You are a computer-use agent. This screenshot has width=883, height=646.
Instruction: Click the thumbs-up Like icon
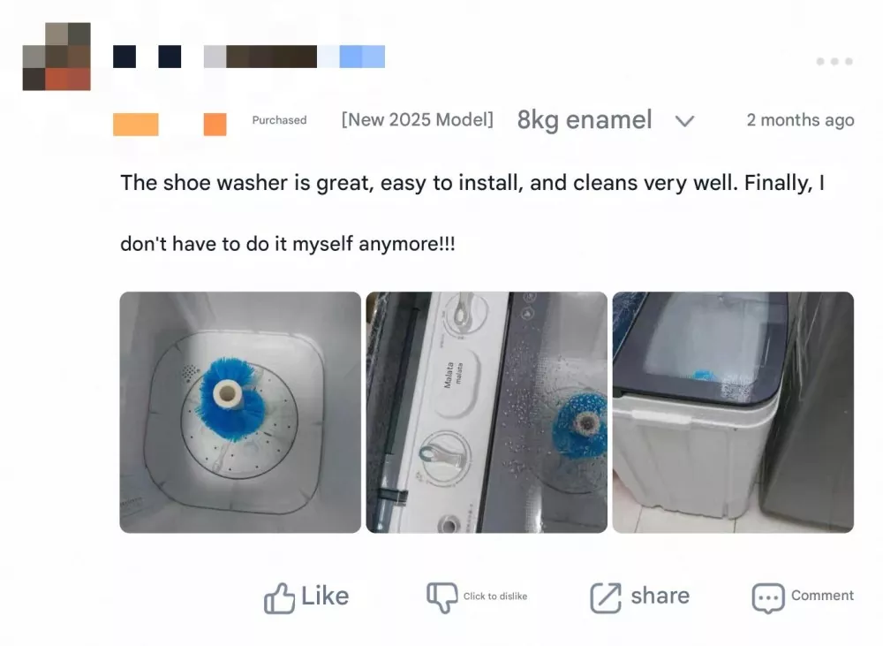point(279,597)
